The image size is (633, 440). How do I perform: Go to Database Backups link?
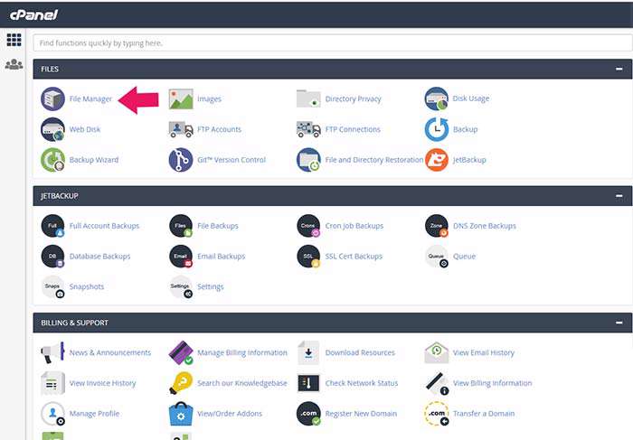[x=99, y=256]
